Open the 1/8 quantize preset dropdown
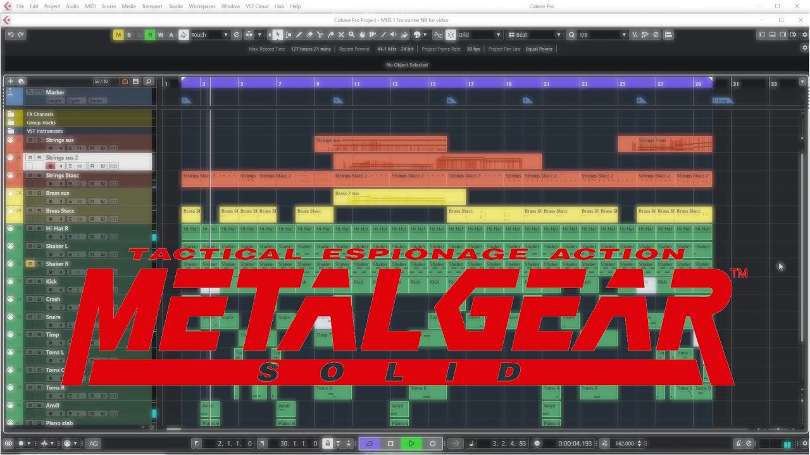Image resolution: width=810 pixels, height=455 pixels. [x=602, y=35]
